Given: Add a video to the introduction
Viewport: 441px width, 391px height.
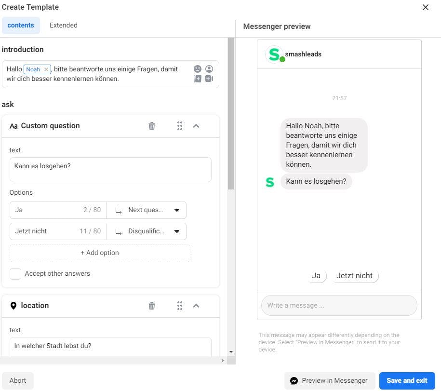Looking at the screenshot, I should coord(209,79).
